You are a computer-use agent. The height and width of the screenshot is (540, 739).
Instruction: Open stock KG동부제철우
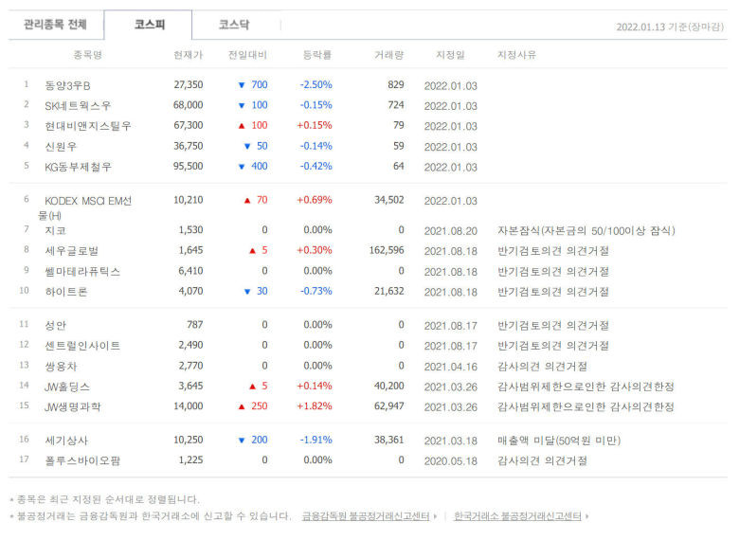click(x=78, y=167)
